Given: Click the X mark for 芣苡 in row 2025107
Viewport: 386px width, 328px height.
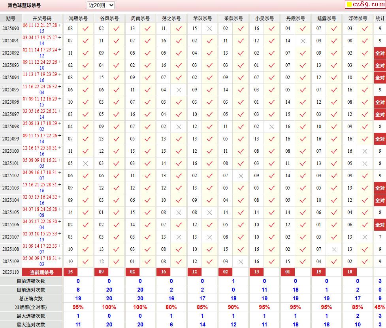Looking at the screenshot, I should (209, 237).
